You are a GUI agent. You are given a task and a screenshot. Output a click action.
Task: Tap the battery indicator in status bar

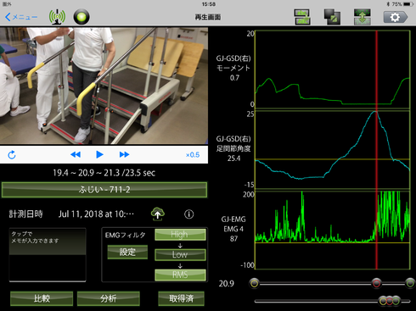(x=408, y=4)
